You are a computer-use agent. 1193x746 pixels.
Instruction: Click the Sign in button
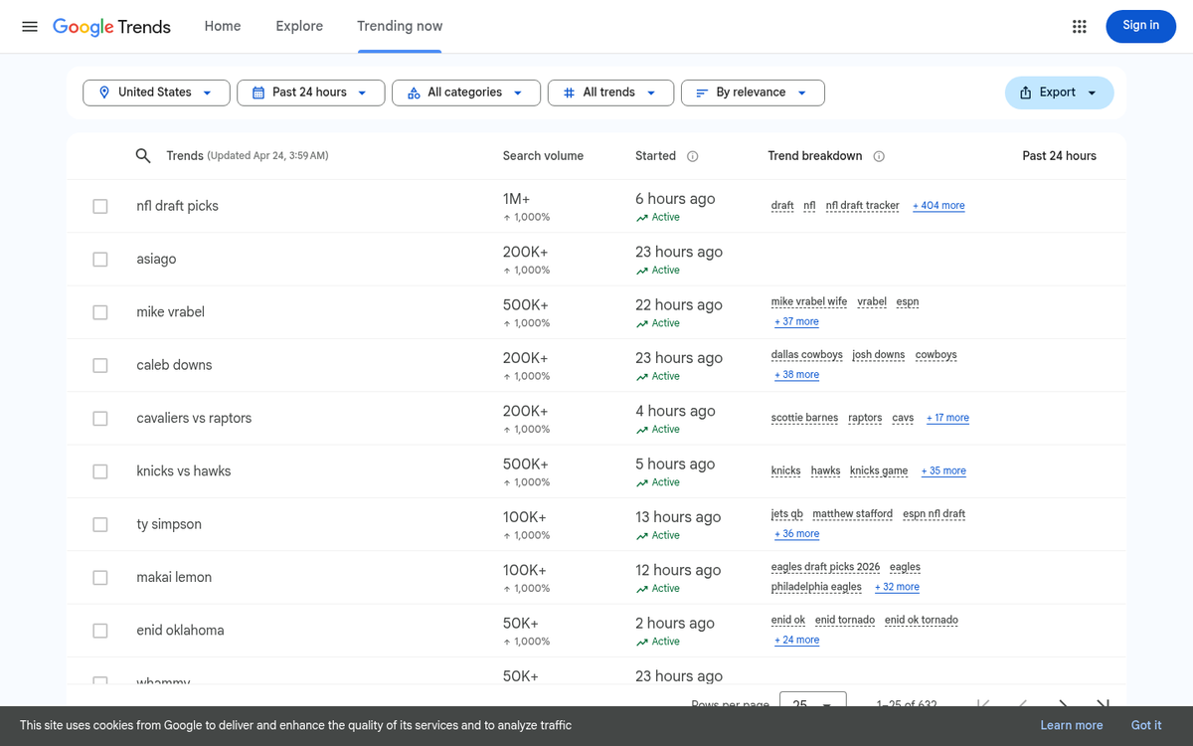point(1140,26)
